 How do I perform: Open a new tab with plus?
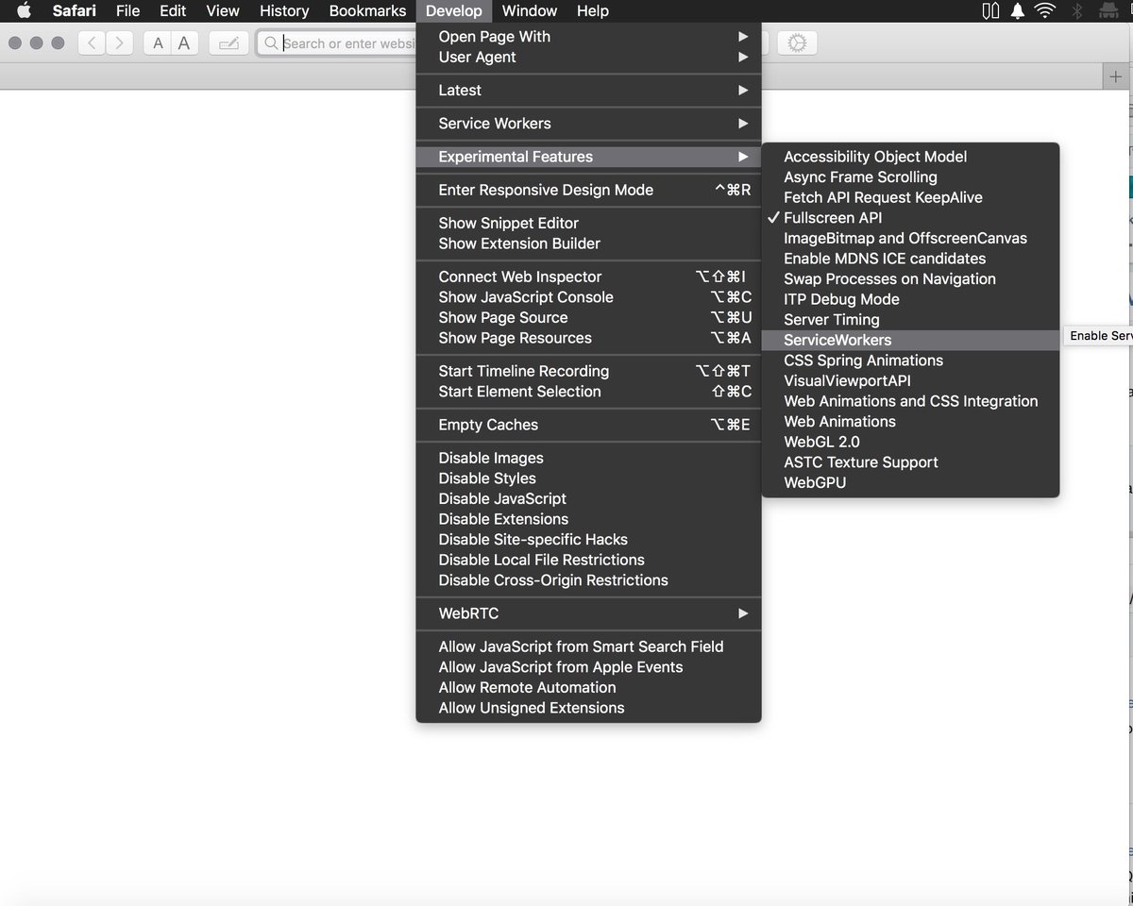(1115, 77)
